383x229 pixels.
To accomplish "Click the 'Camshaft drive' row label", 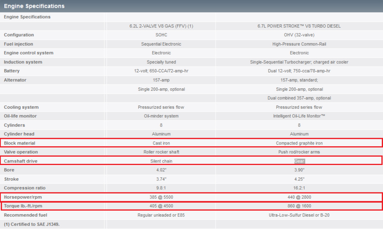I will [x=20, y=161].
